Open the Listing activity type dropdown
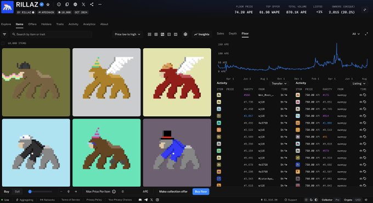The height and width of the screenshot is (203, 373). click(359, 83)
